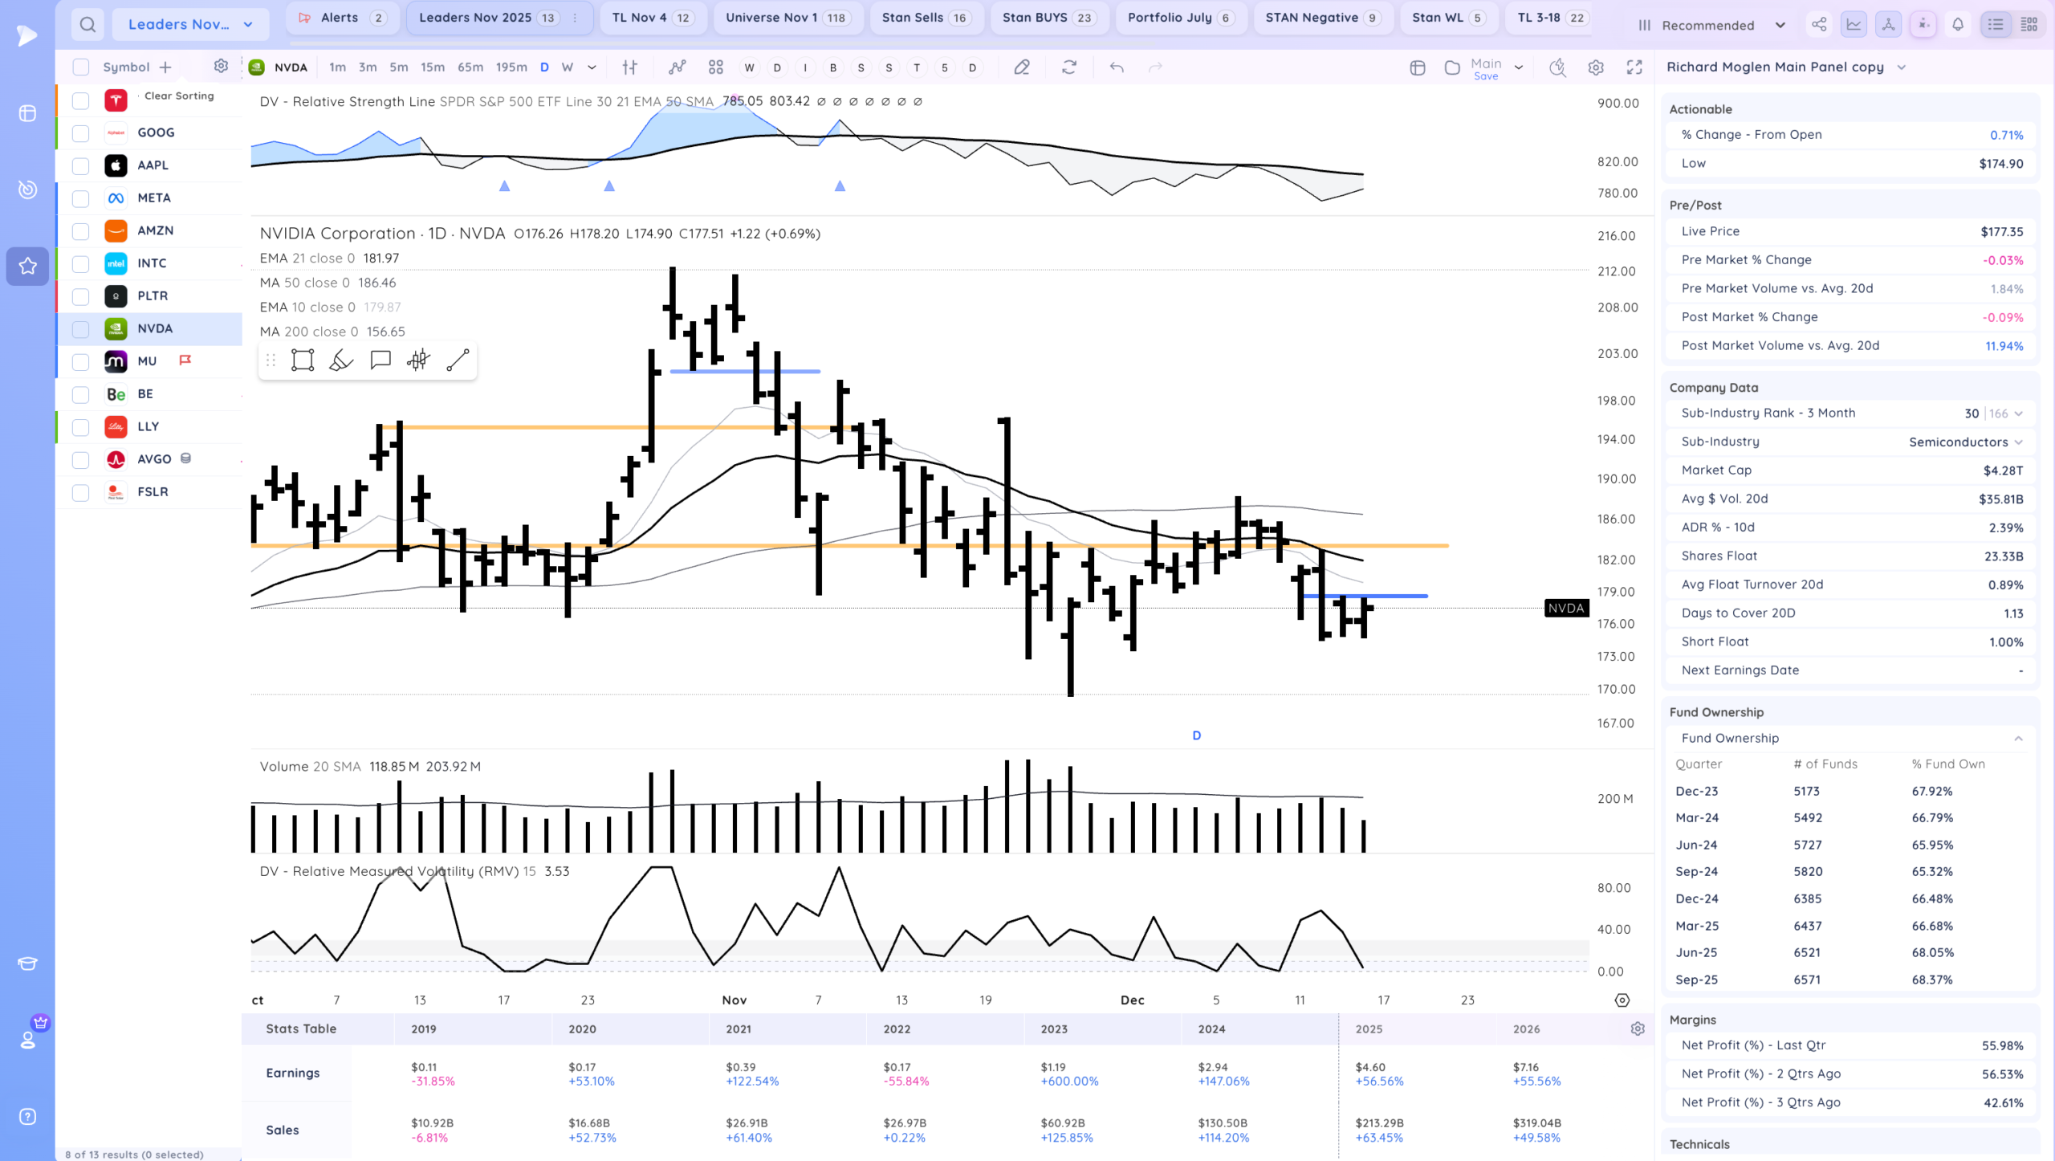Click the undo arrow icon
The image size is (2055, 1161).
pos(1116,67)
